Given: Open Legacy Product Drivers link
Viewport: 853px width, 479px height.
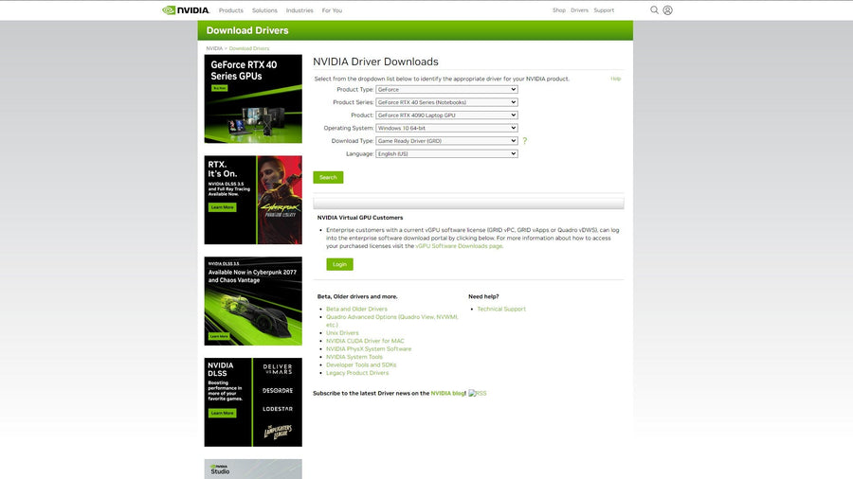Looking at the screenshot, I should coord(357,373).
